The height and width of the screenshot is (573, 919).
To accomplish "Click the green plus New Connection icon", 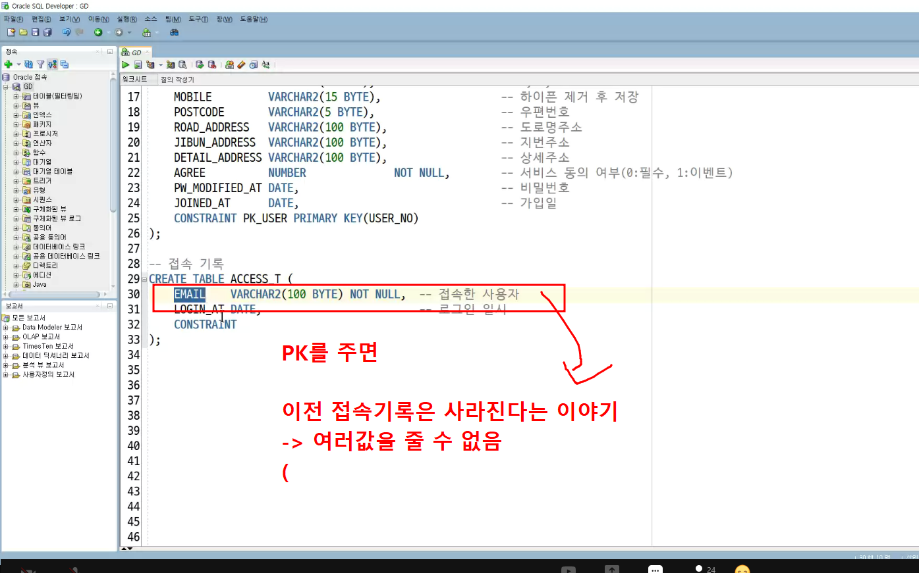I will pos(8,64).
